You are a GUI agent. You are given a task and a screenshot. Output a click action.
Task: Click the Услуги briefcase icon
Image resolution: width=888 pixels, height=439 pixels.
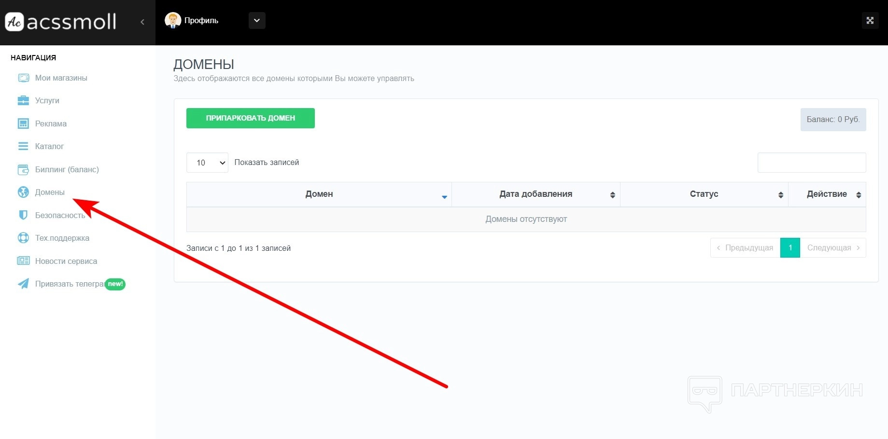click(x=23, y=100)
